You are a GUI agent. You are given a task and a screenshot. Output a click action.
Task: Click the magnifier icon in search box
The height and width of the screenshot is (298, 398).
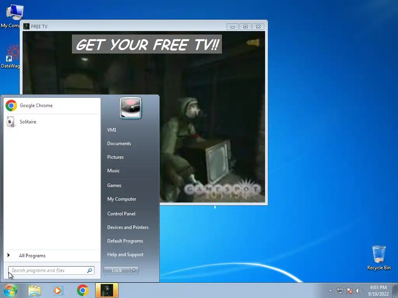click(90, 270)
